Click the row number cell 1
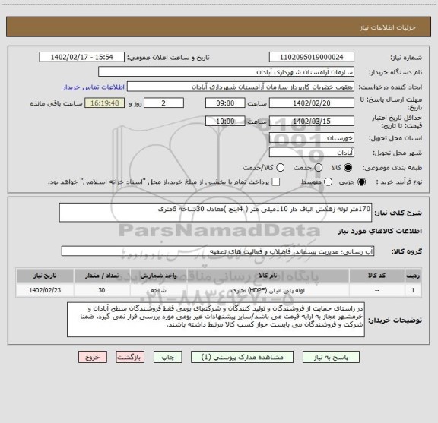Screen dimensions: 438x423 coord(413,290)
